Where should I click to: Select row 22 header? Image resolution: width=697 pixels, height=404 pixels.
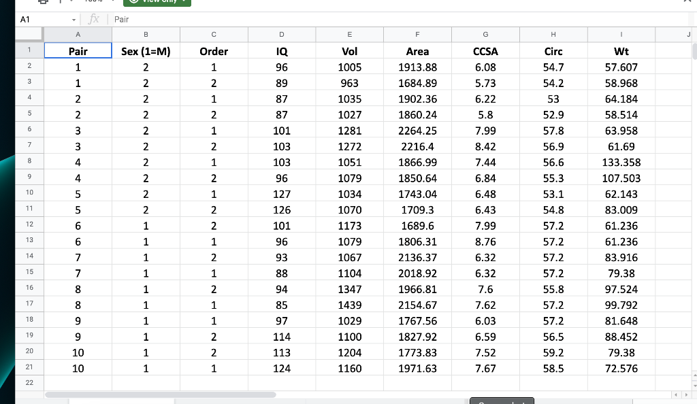(29, 383)
